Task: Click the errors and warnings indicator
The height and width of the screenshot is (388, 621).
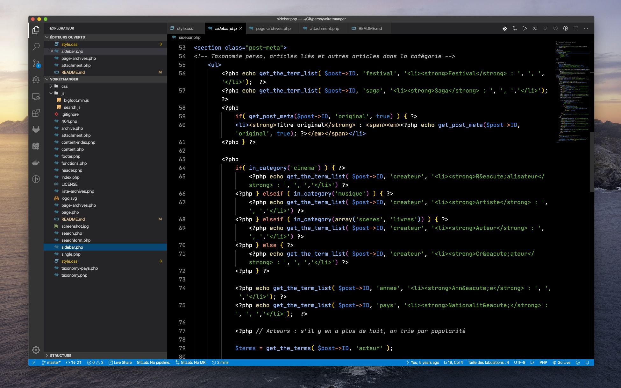Action: pos(96,363)
